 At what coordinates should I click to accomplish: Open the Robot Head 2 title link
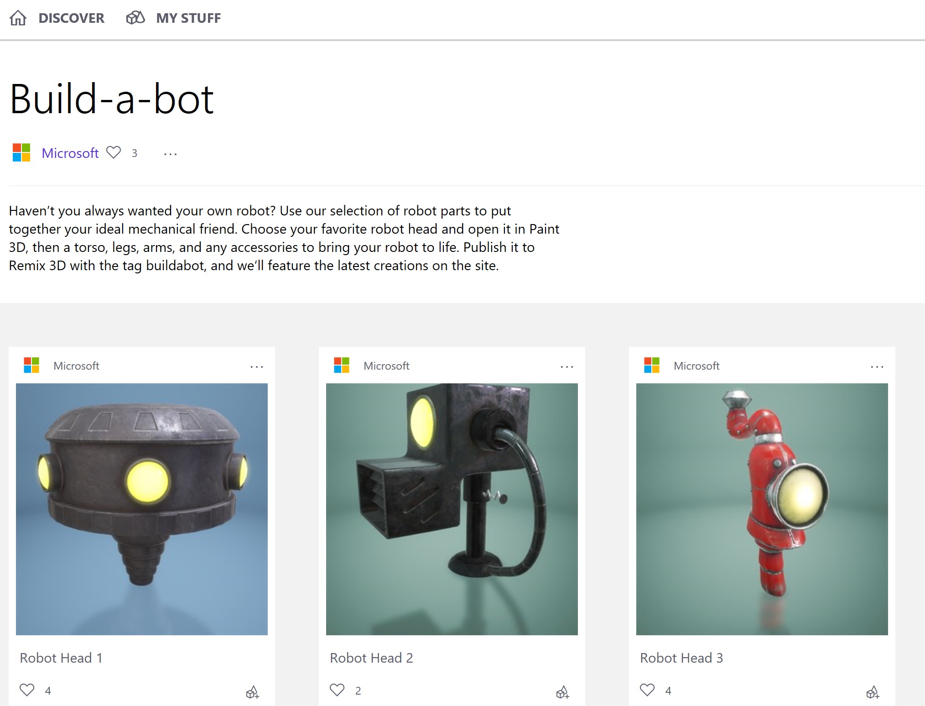pos(371,658)
